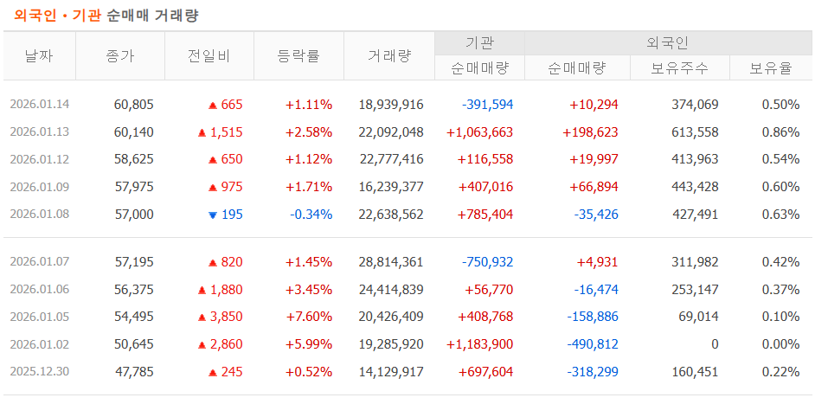Click the red up arrow beside 975

212,187
